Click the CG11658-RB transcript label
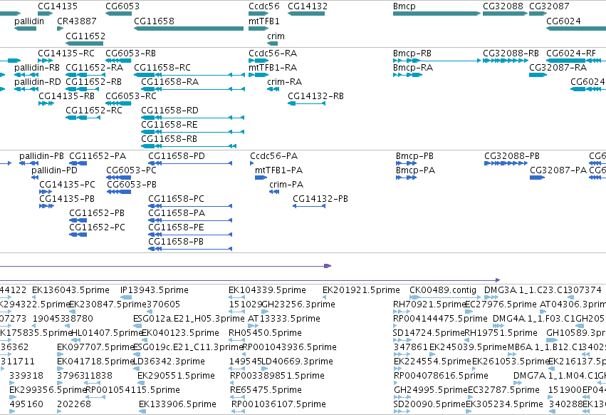 pos(169,138)
